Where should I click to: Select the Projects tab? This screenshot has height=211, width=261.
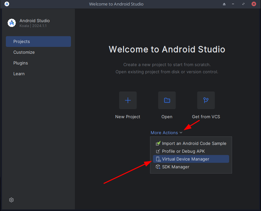coord(38,41)
